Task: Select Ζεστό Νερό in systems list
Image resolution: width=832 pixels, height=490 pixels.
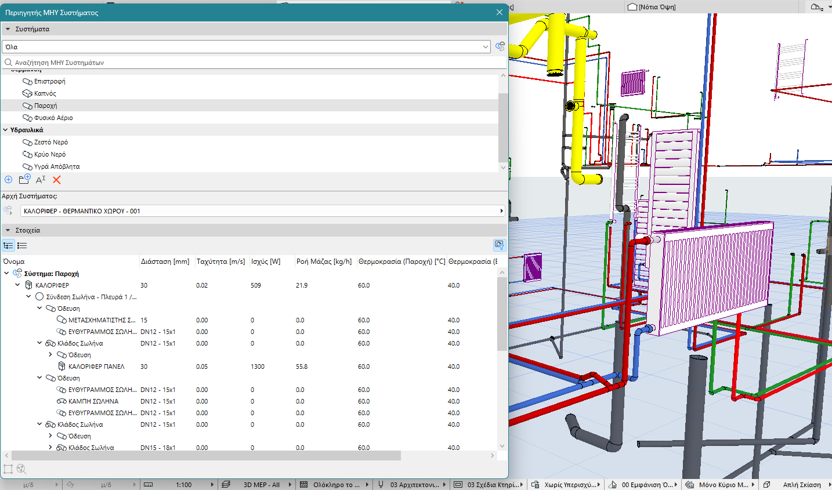Action: tap(50, 142)
